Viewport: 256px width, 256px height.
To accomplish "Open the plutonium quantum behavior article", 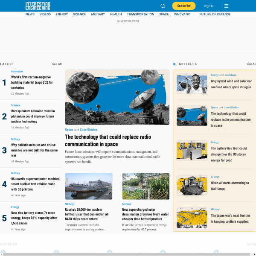I will pyautogui.click(x=33, y=116).
